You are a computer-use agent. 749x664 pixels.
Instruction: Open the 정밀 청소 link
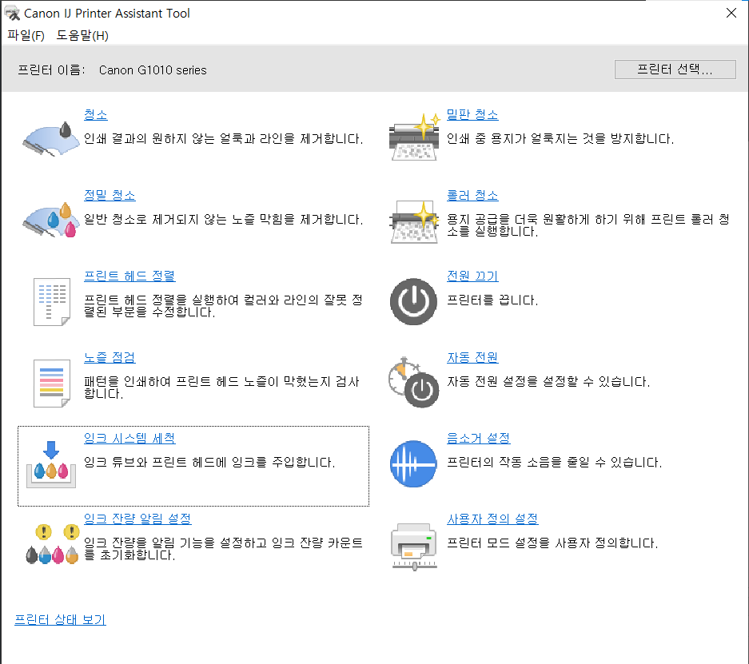click(110, 195)
